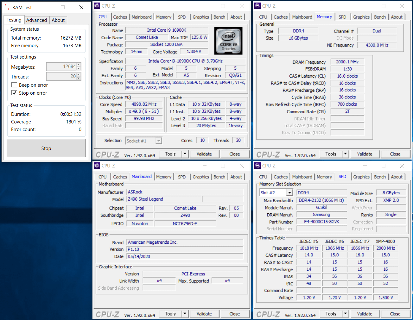The width and height of the screenshot is (413, 320).
Task: Open Bench tab in CPU tab window
Action: point(219,17)
